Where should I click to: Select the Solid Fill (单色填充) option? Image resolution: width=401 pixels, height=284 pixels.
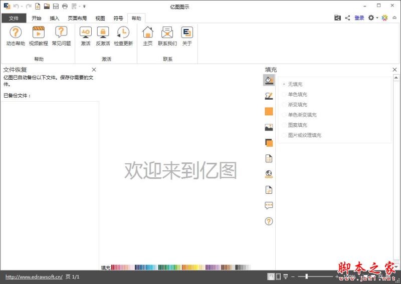tap(294, 94)
